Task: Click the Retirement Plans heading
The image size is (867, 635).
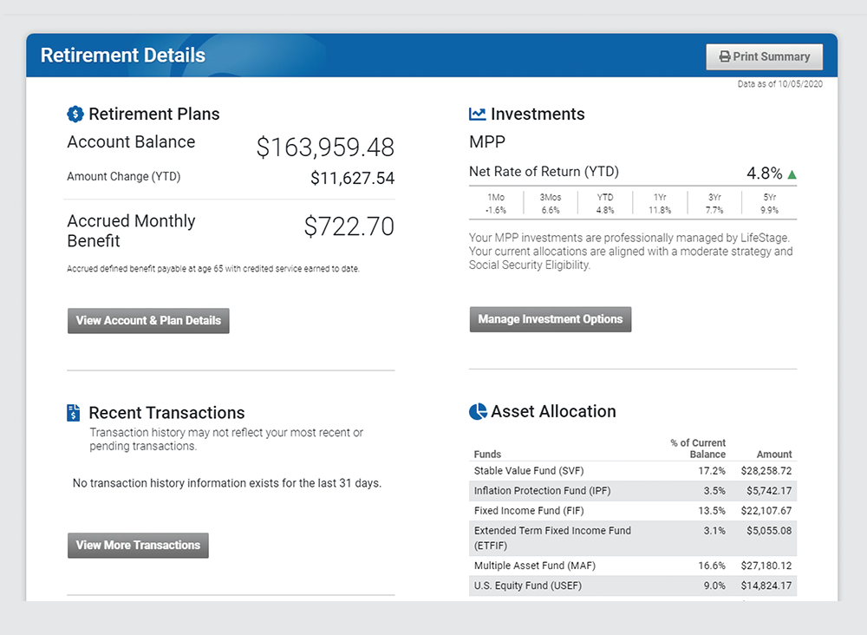Action: tap(154, 114)
